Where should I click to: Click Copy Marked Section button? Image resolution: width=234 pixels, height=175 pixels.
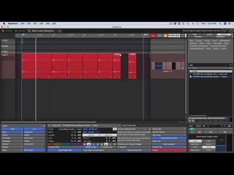click(169, 138)
